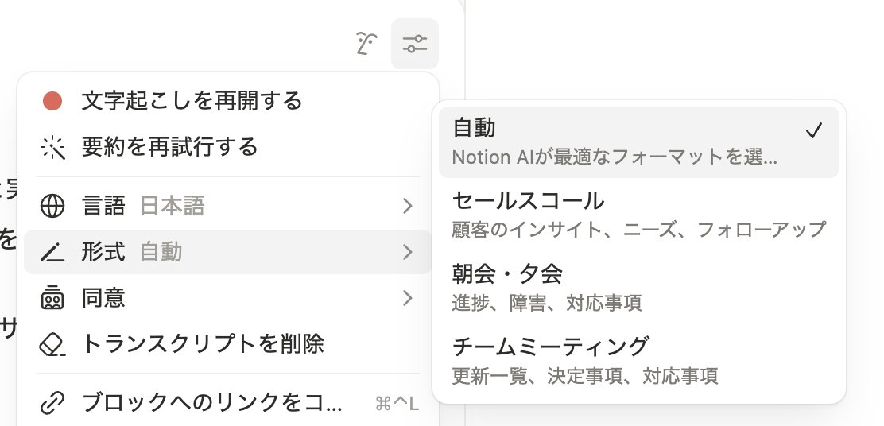
Task: Select 文字起こしを再開する menu entry
Action: 228,102
